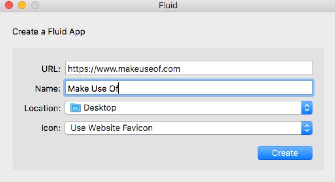335x182 pixels.
Task: Click the "Name:" label
Action: 48,89
